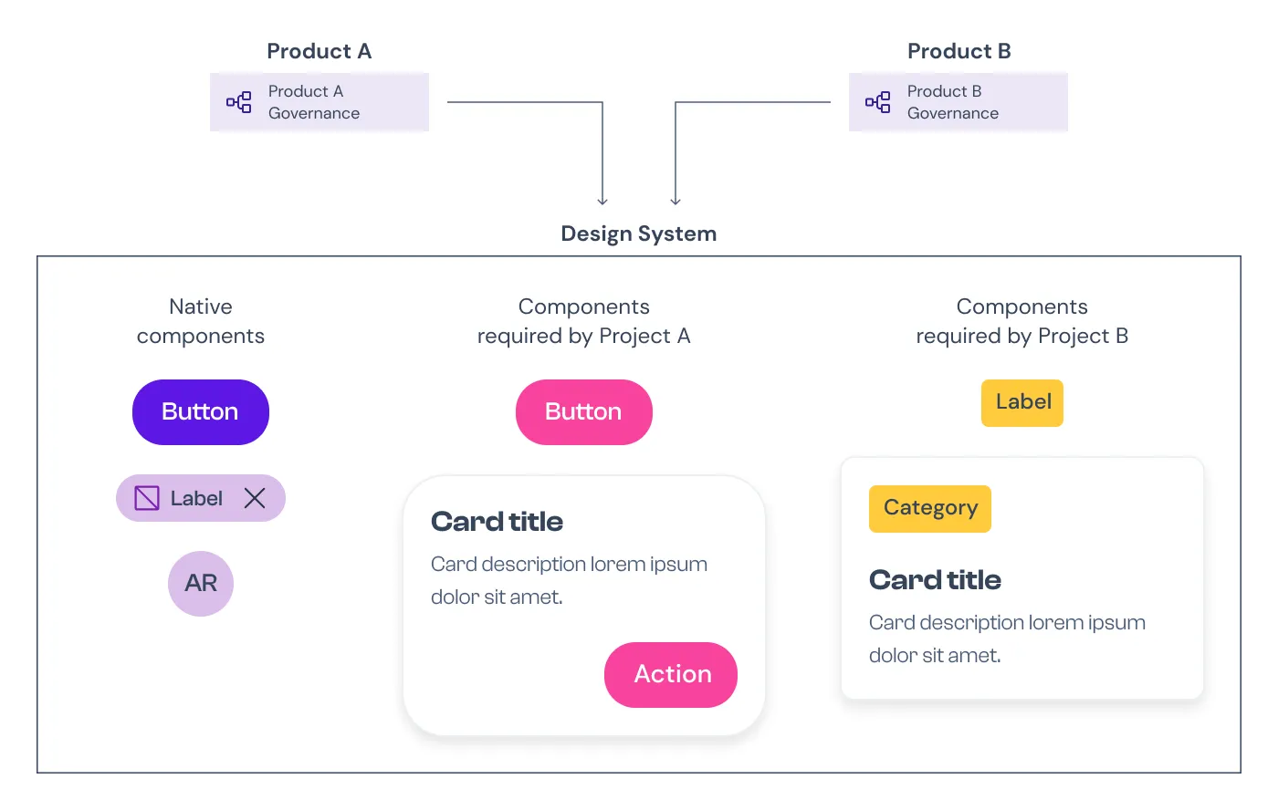Click the right arrowhead above Design System
The width and height of the screenshot is (1278, 810).
[676, 201]
